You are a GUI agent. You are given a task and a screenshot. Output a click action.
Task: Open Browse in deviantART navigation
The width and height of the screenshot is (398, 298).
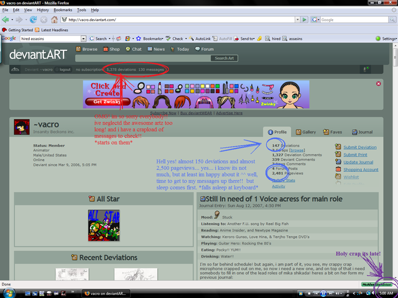[86, 49]
